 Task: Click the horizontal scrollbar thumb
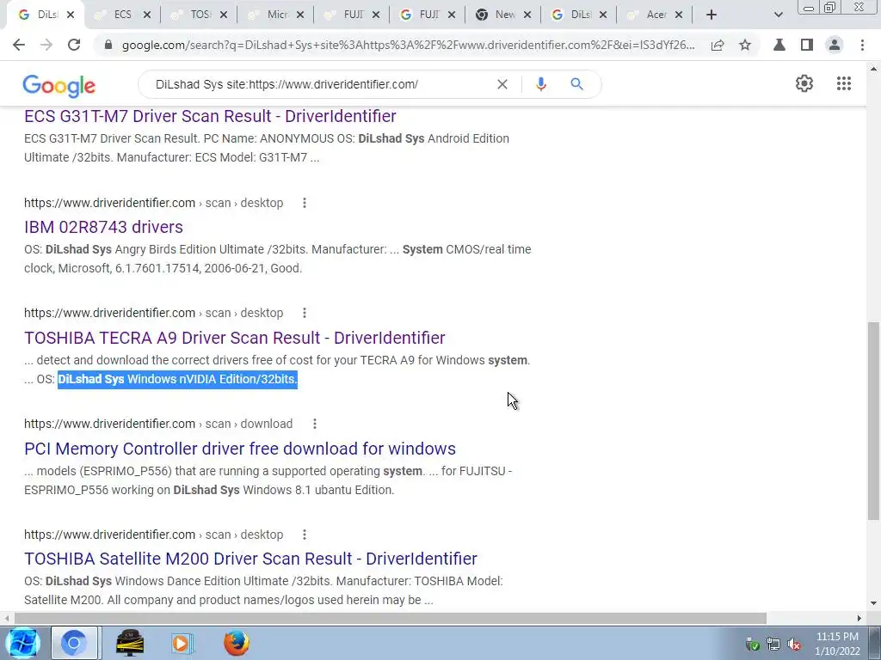(x=391, y=618)
